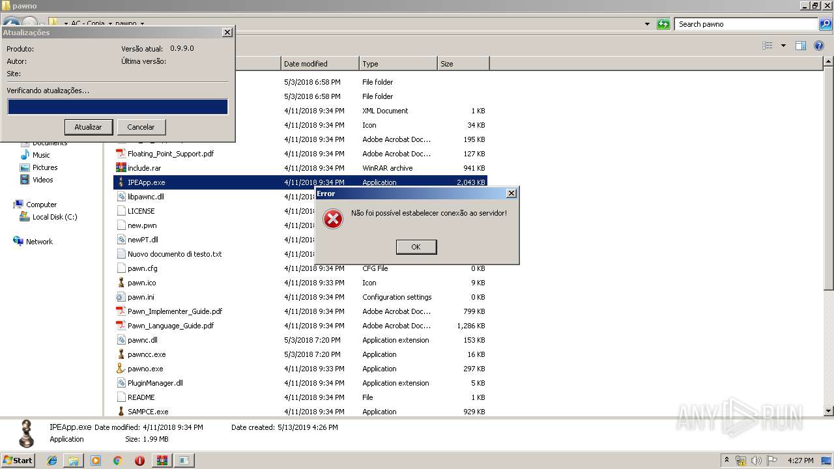Click the taskbar clock 4:27 PM
The width and height of the screenshot is (834, 469).
click(800, 461)
